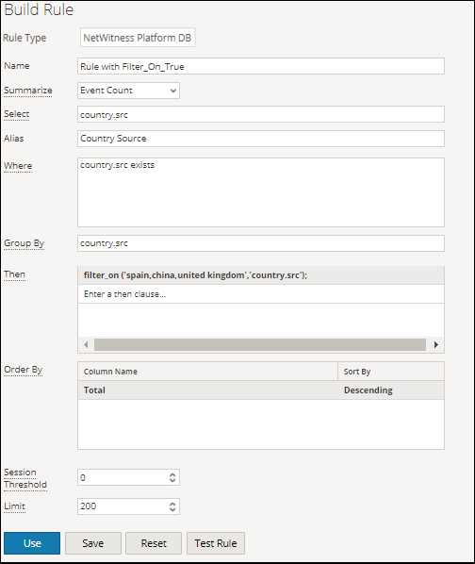Viewport: 475px width, 564px height.
Task: Focus the Select field with country.src
Action: (x=261, y=114)
